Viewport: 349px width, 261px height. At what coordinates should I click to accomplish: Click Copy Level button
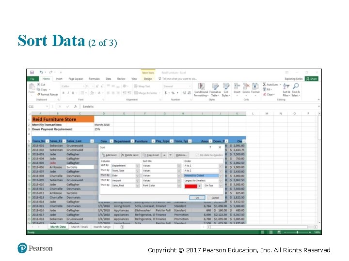pos(151,155)
